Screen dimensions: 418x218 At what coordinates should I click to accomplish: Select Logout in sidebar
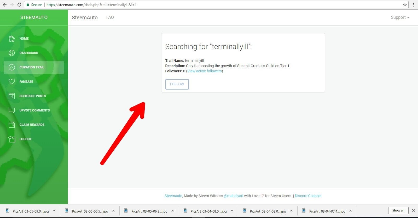point(34,139)
